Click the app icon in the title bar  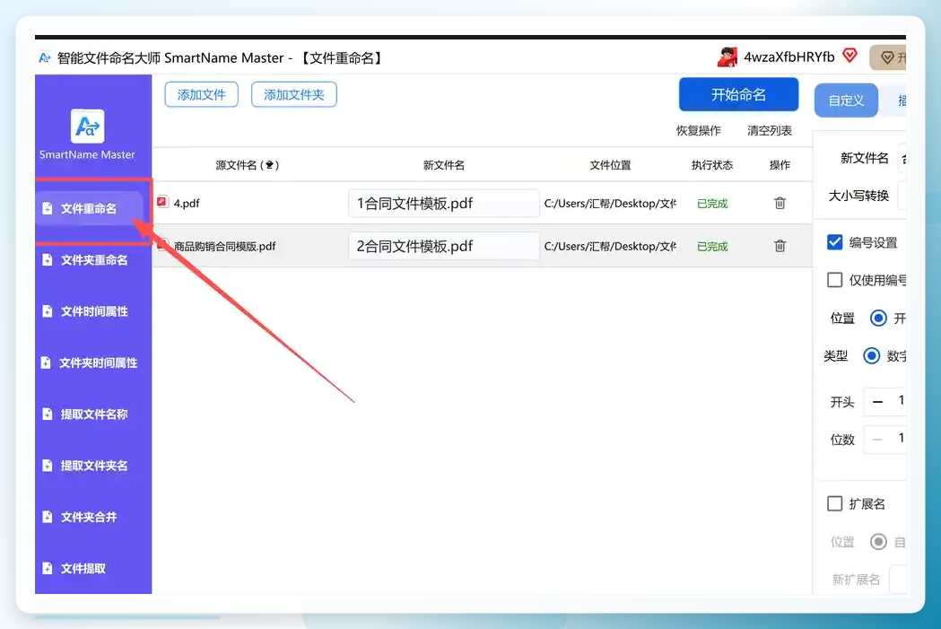click(x=45, y=57)
